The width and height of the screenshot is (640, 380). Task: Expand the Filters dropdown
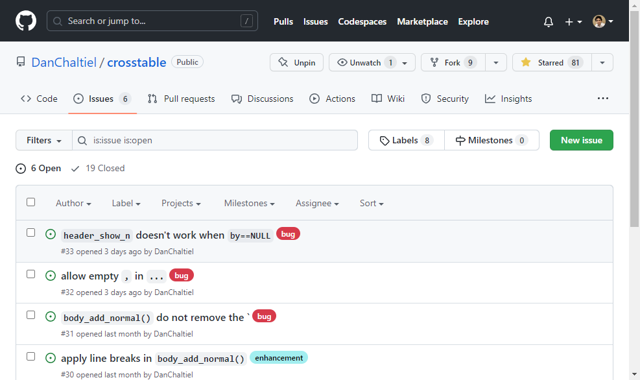pyautogui.click(x=43, y=140)
